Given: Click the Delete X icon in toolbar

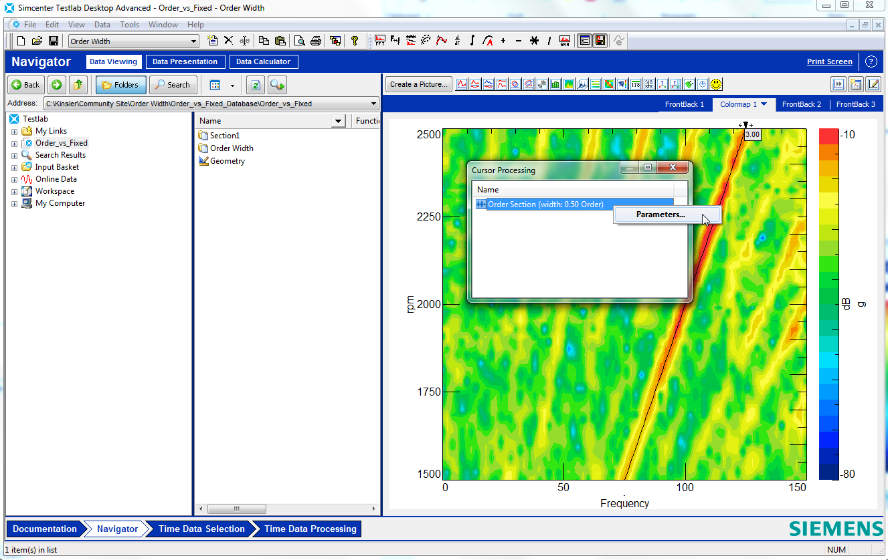Looking at the screenshot, I should (x=228, y=41).
